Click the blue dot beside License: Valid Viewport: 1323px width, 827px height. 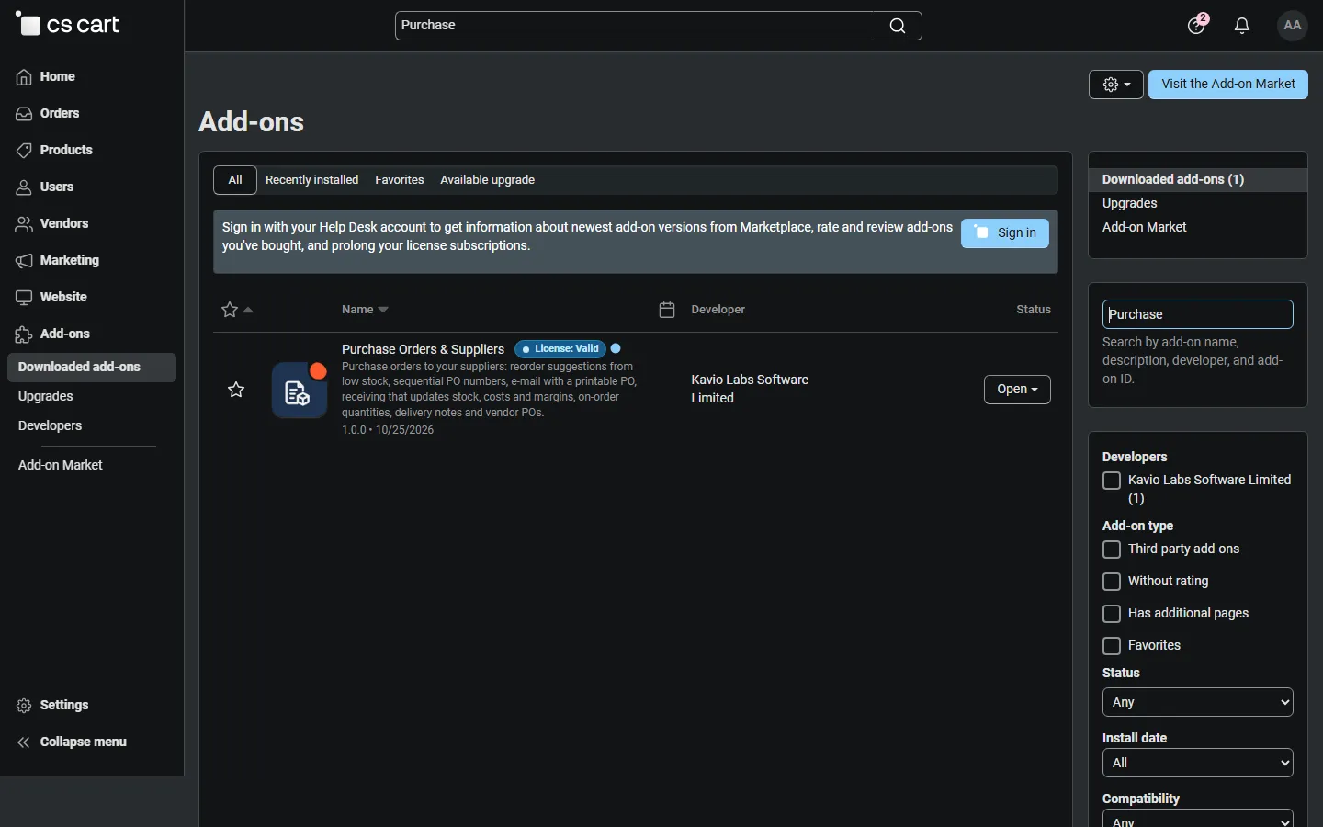click(616, 349)
